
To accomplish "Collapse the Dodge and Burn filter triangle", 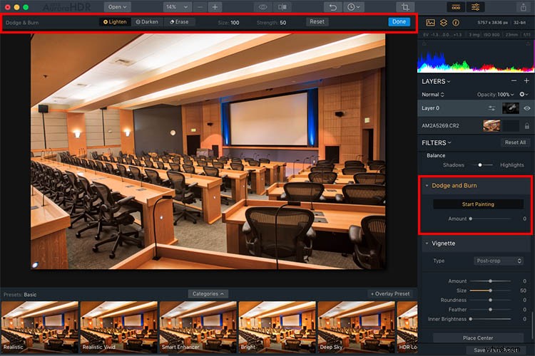I will click(x=427, y=186).
